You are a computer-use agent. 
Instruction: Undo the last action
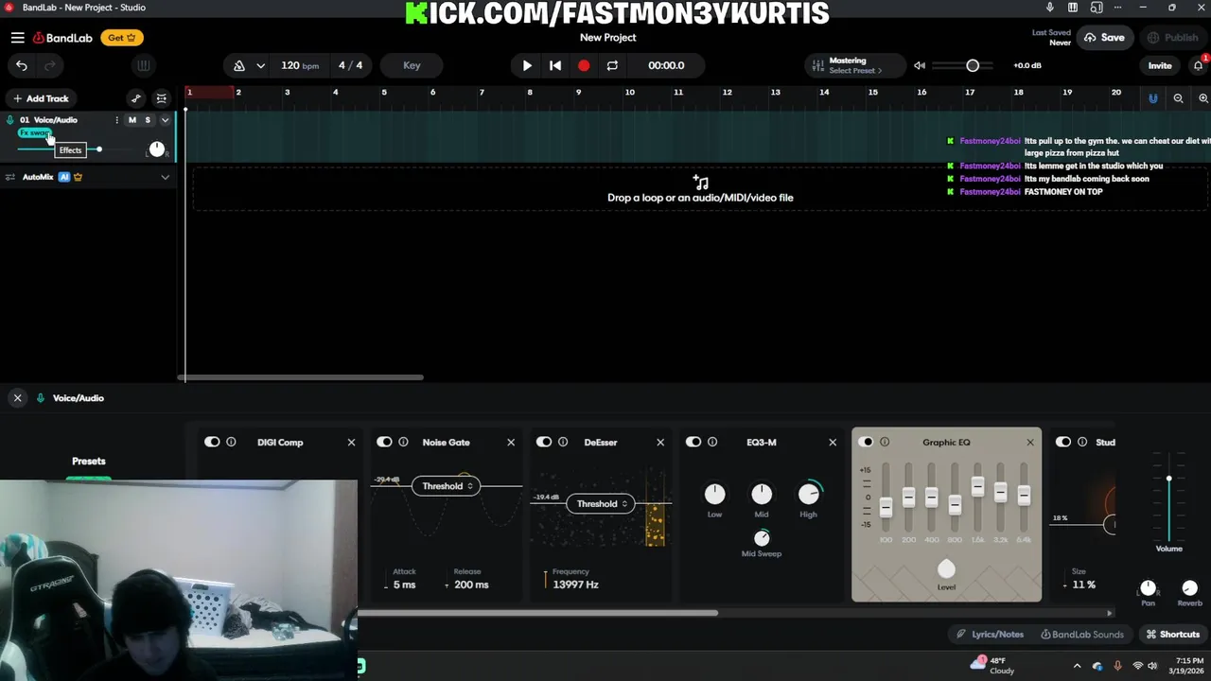pos(21,65)
